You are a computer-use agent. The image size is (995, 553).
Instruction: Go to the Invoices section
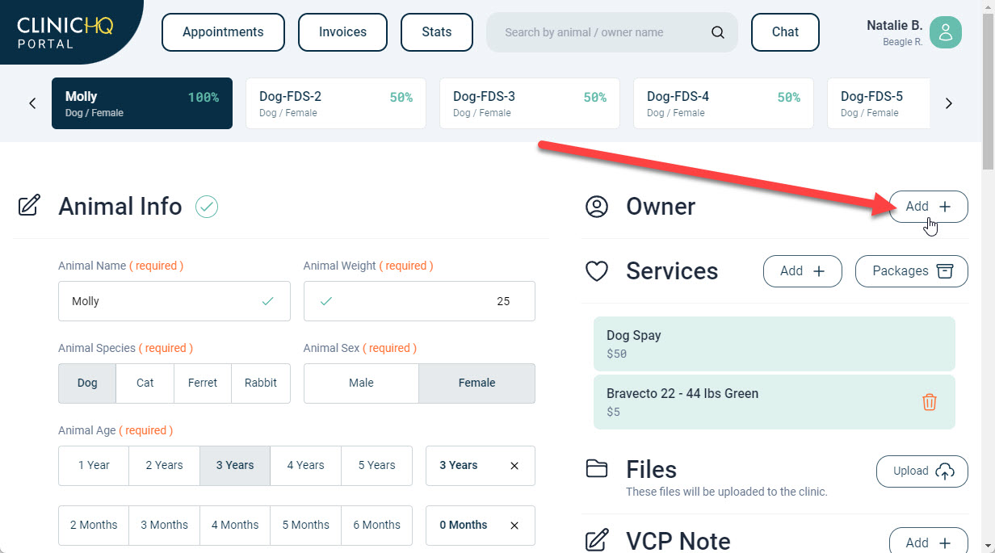coord(342,32)
